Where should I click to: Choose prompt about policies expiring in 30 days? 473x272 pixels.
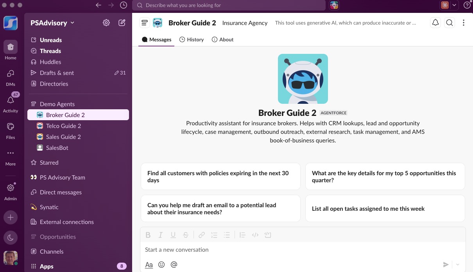coord(220,176)
